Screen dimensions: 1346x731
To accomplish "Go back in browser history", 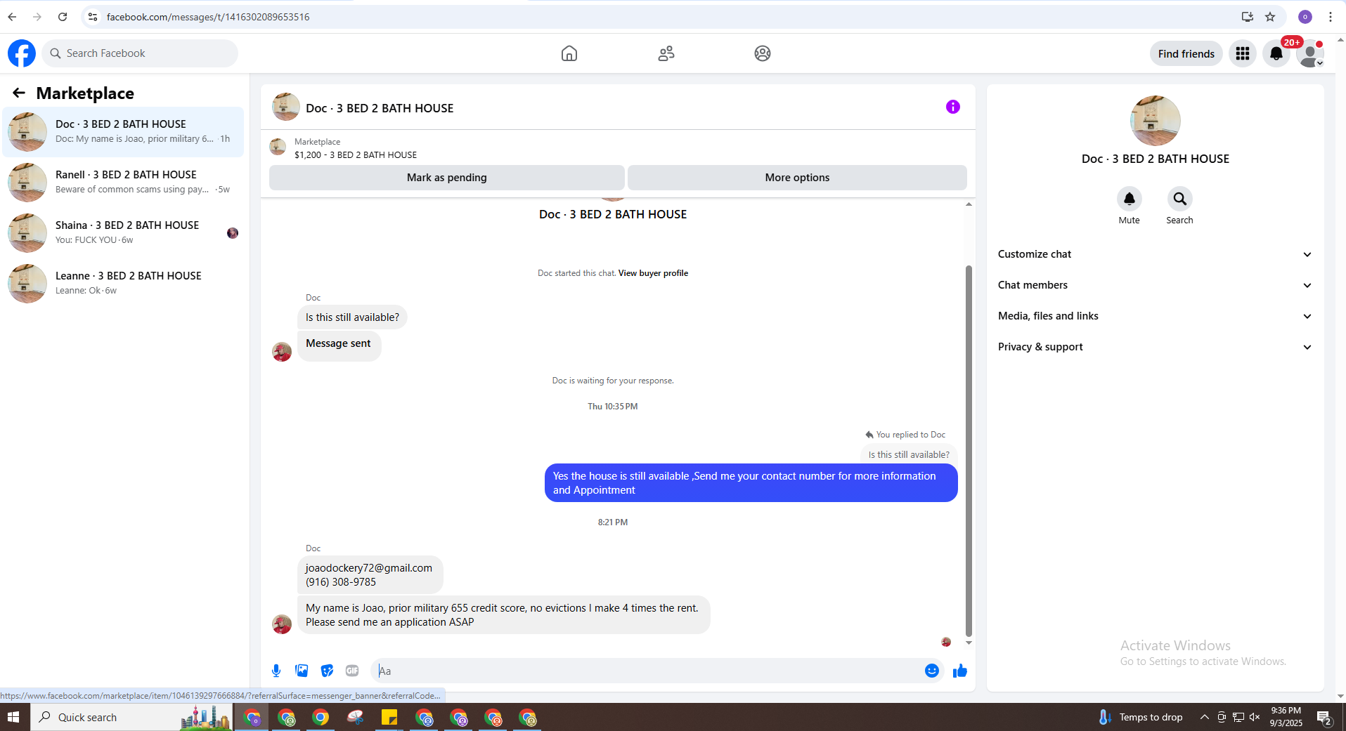I will tap(12, 17).
